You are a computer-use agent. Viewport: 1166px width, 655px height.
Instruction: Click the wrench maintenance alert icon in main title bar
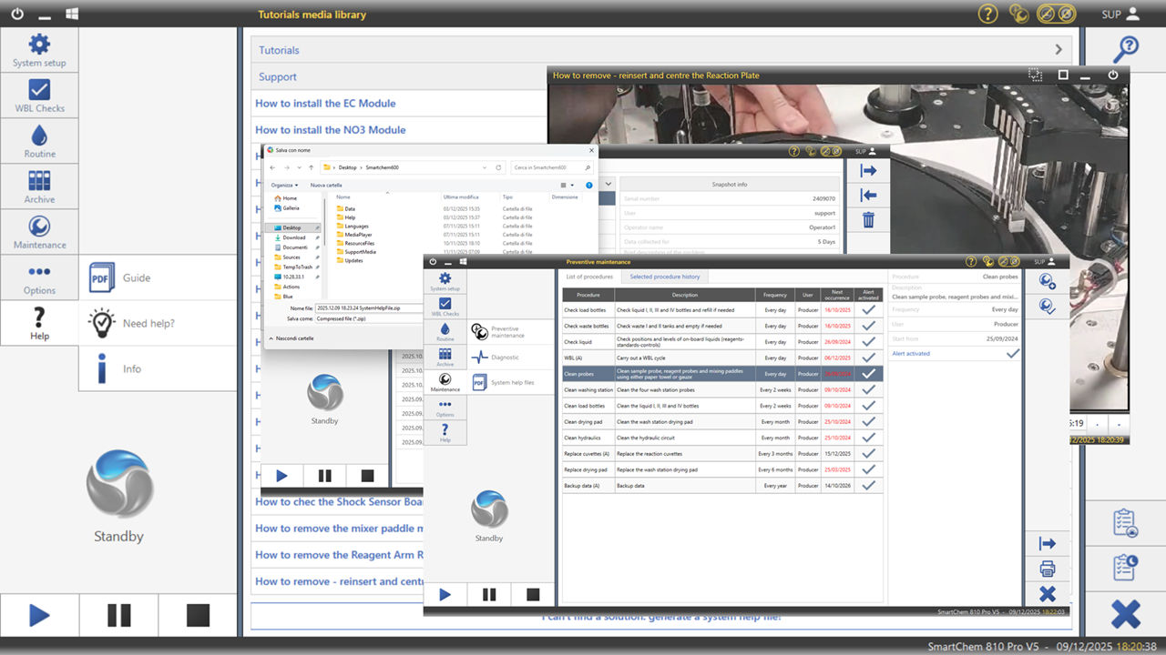1018,14
